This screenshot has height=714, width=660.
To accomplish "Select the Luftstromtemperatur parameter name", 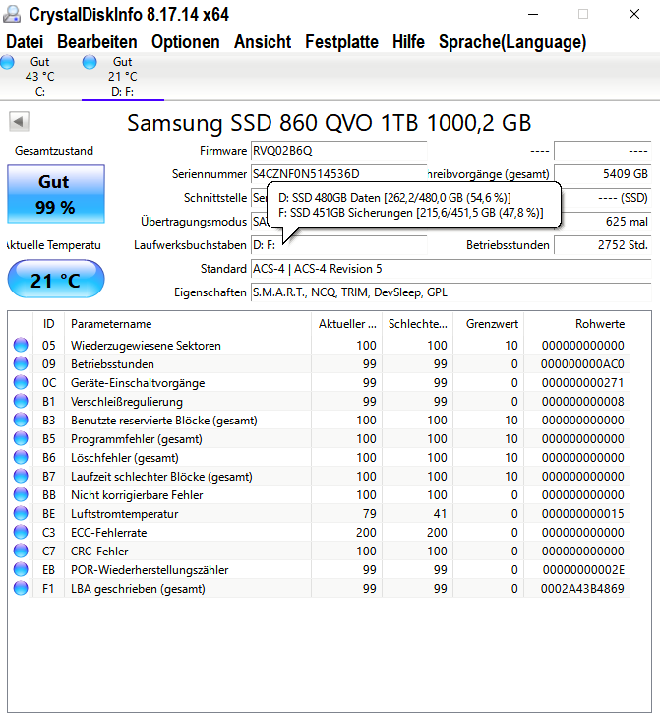I will coord(124,514).
